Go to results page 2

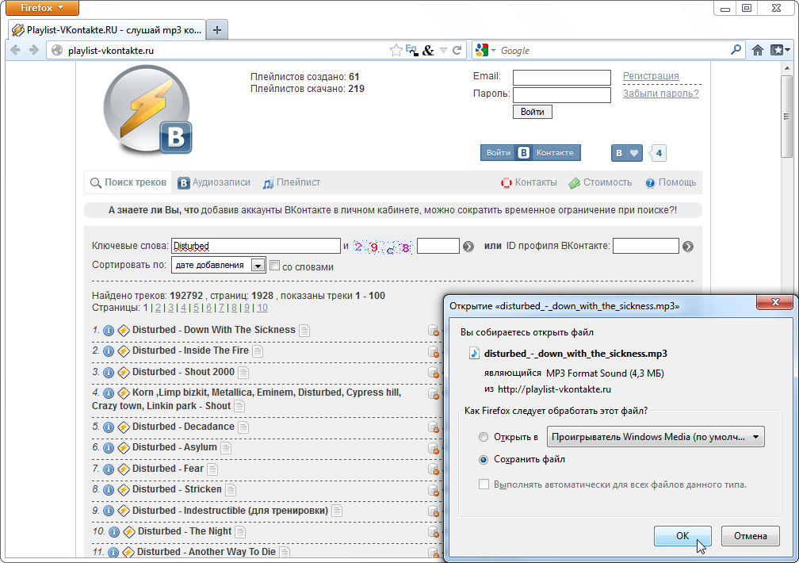[x=158, y=308]
